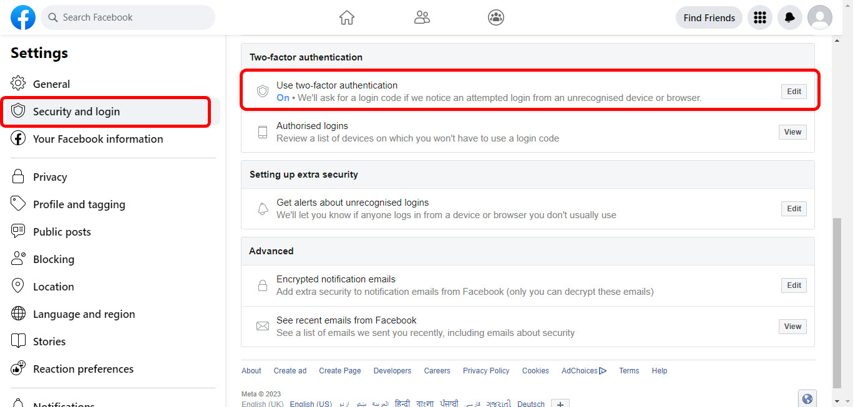Click the plus button for more languages
853x407 pixels.
point(560,403)
